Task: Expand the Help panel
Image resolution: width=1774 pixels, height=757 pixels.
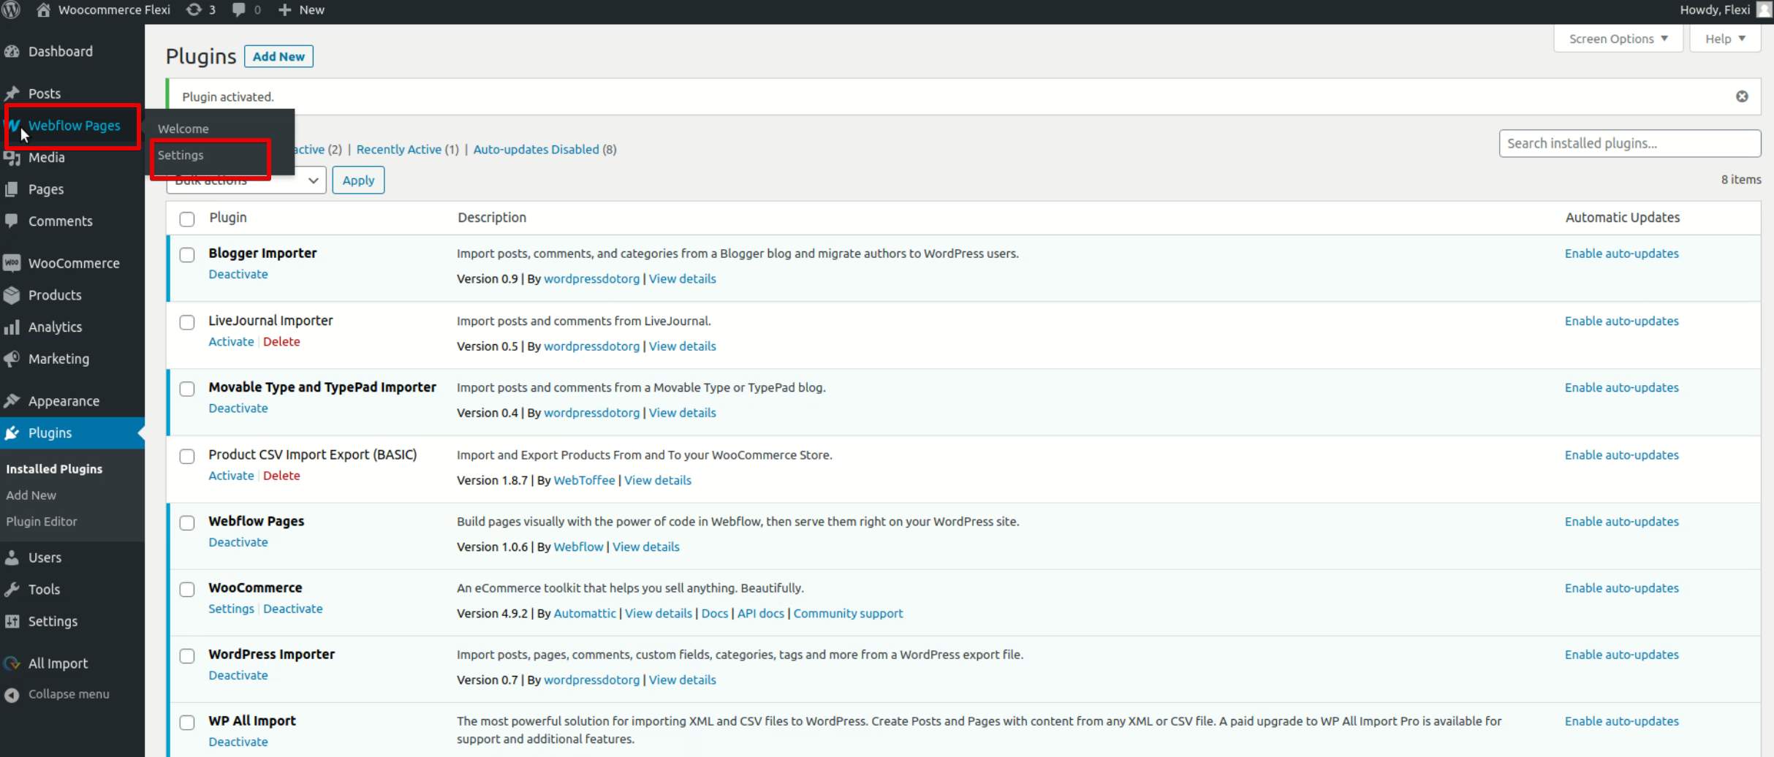Action: pyautogui.click(x=1725, y=39)
